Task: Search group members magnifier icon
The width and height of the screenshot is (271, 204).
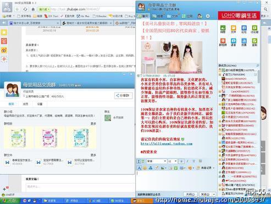Action: [257, 66]
